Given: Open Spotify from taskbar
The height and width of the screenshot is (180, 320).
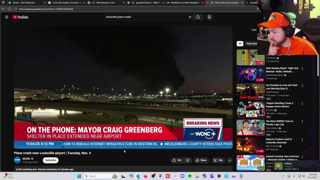Looking at the screenshot, I should 190,176.
